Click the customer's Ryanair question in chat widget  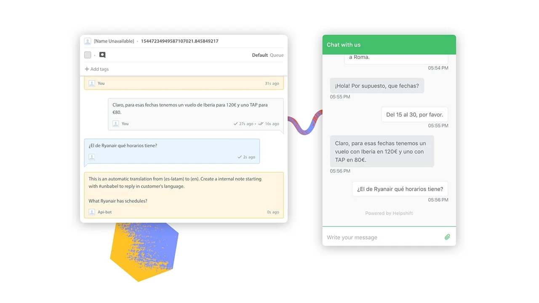coord(400,189)
